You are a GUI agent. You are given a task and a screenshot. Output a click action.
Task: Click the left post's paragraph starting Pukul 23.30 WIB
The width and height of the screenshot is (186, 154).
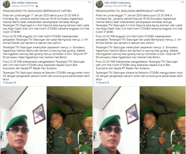(44, 65)
